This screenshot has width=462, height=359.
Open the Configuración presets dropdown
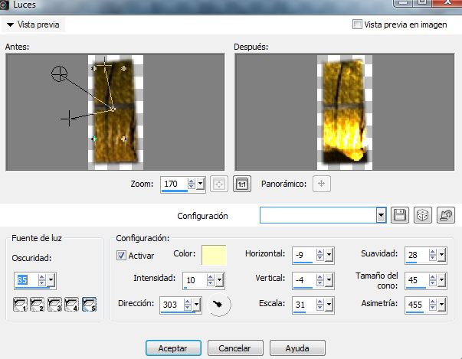click(381, 216)
